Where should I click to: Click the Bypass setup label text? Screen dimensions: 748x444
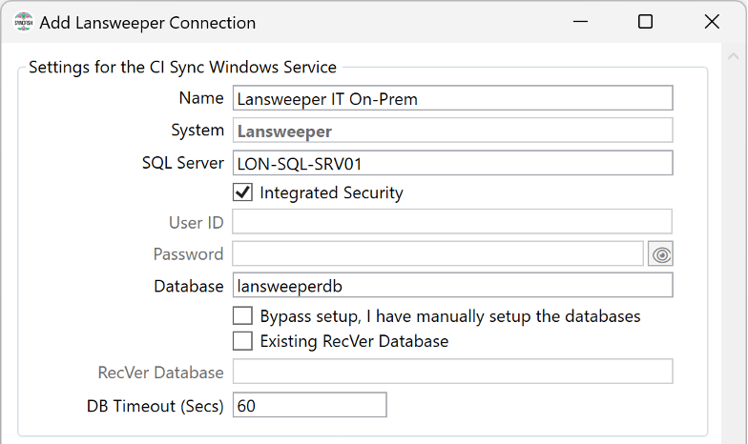click(450, 316)
